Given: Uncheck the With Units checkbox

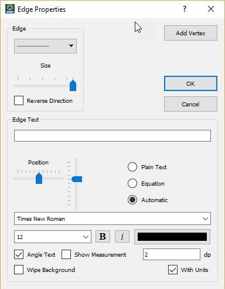Looking at the screenshot, I should [x=173, y=270].
